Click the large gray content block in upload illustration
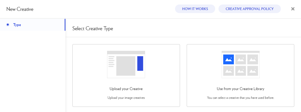This screenshot has width=301, height=112. pos(126,66)
